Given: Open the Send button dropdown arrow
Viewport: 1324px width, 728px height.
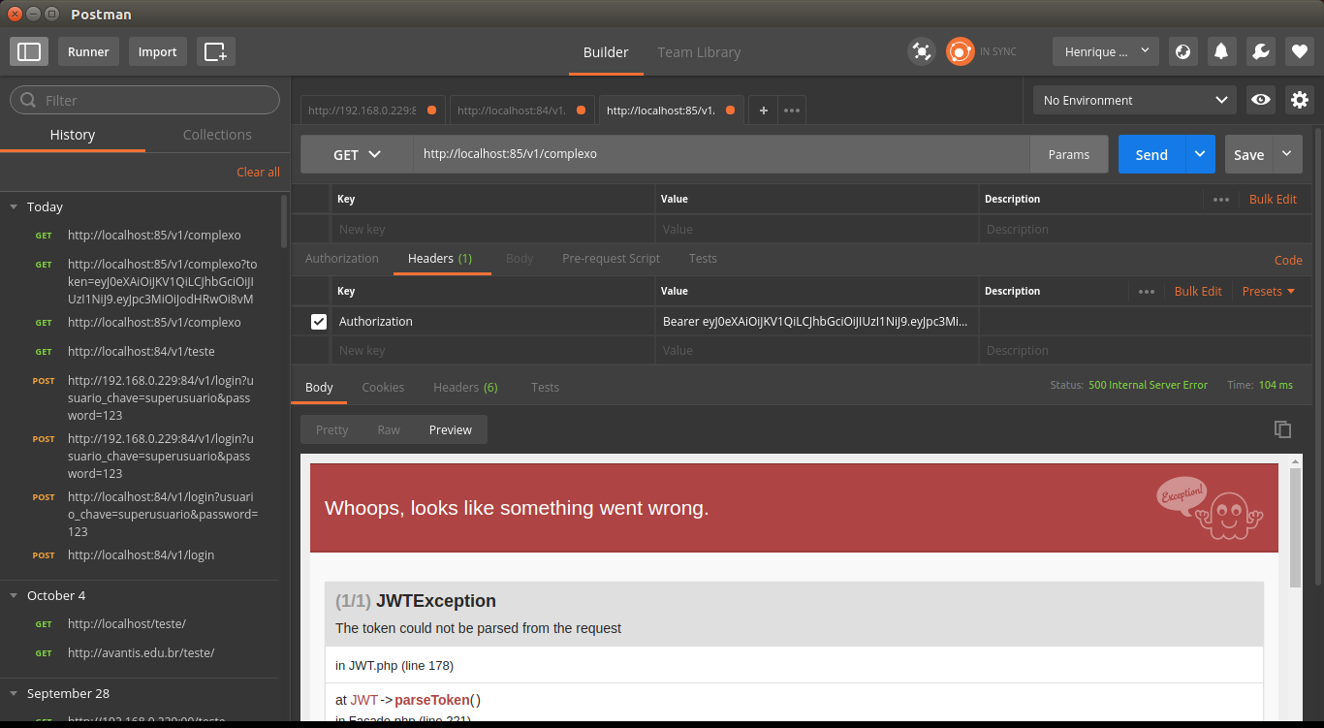Looking at the screenshot, I should tap(1200, 154).
